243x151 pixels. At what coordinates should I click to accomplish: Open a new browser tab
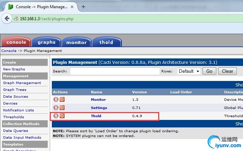[83, 7]
